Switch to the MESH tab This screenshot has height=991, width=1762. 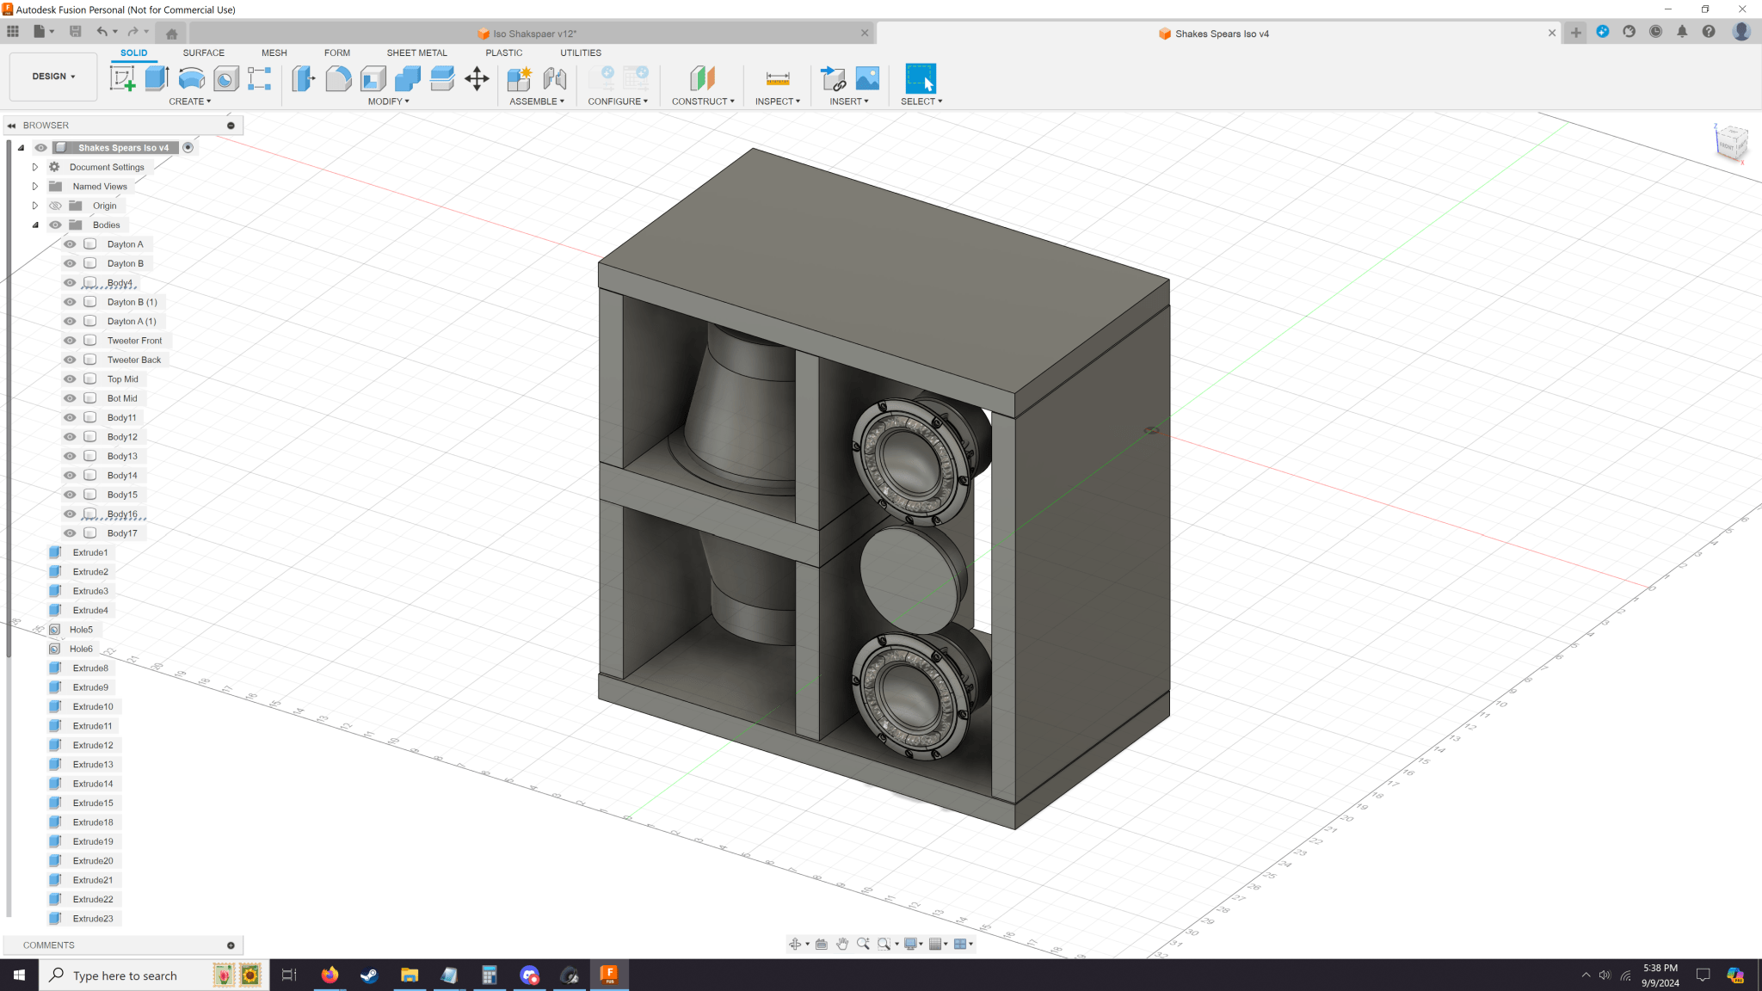pos(274,52)
